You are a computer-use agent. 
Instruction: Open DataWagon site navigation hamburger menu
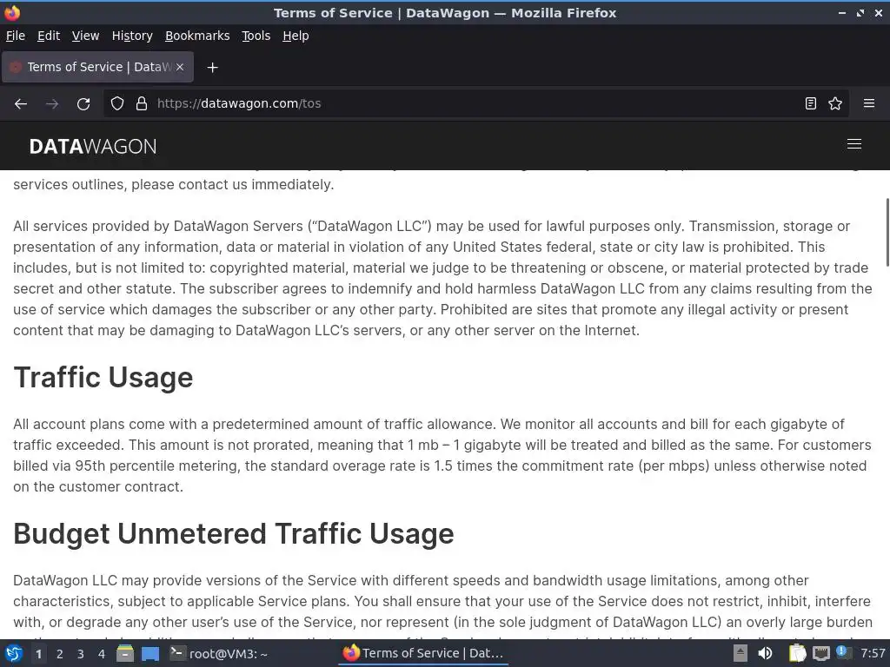click(x=854, y=144)
